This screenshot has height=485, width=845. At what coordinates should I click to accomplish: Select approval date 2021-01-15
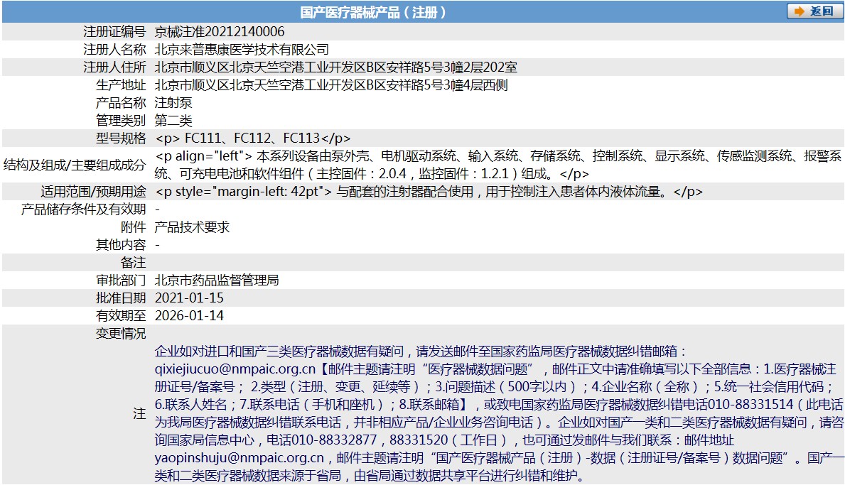(189, 298)
